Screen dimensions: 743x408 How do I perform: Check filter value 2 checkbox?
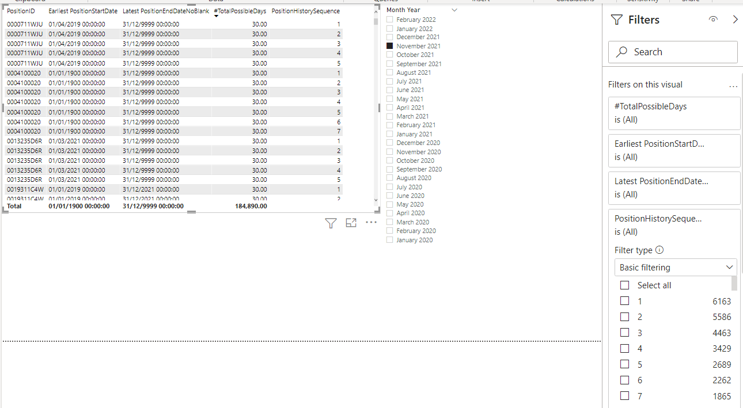click(624, 317)
